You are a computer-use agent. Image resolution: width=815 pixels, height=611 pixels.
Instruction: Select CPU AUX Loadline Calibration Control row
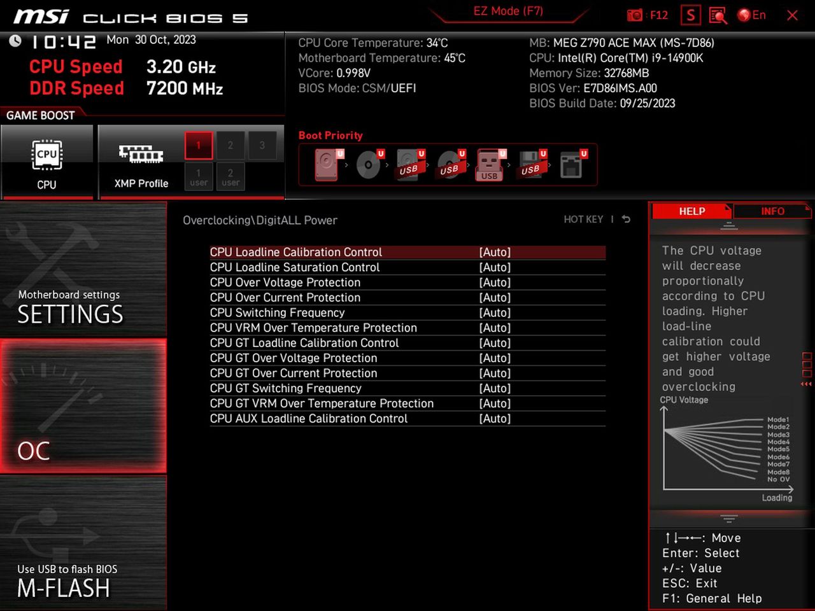(407, 419)
